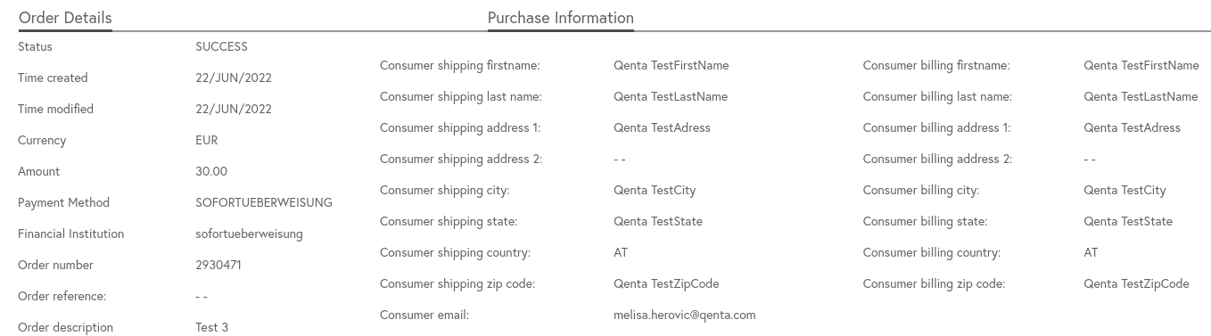Screen dimensions: 1211x336
Task: Click the EUR currency value
Action: coord(206,140)
